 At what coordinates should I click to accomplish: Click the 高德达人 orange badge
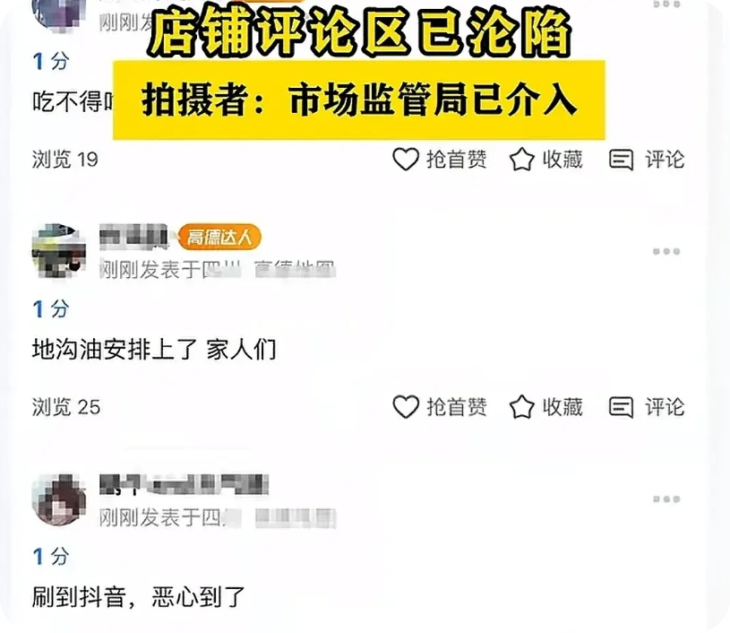coord(219,238)
